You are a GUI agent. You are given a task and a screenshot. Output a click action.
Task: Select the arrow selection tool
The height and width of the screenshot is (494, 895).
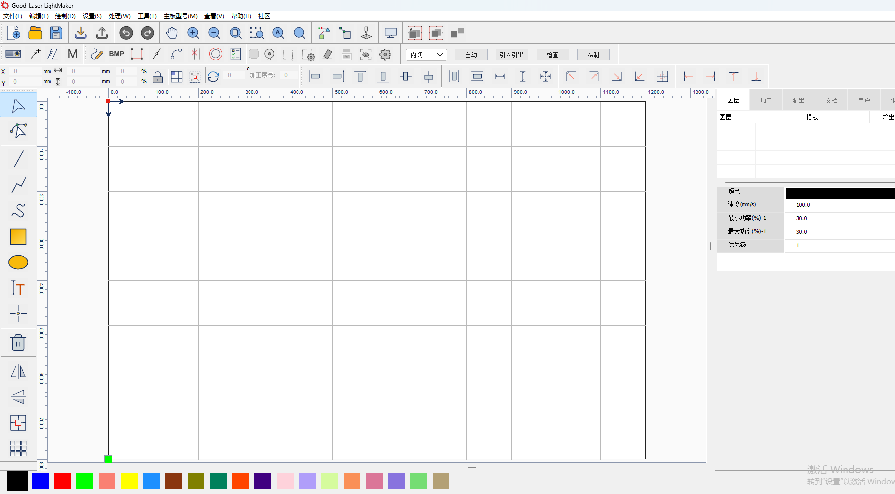click(x=18, y=105)
